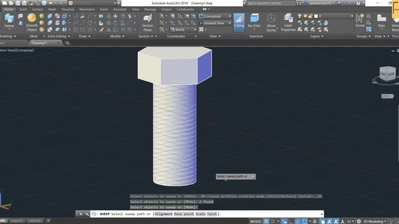Select the Alignment command option

[x=163, y=214]
